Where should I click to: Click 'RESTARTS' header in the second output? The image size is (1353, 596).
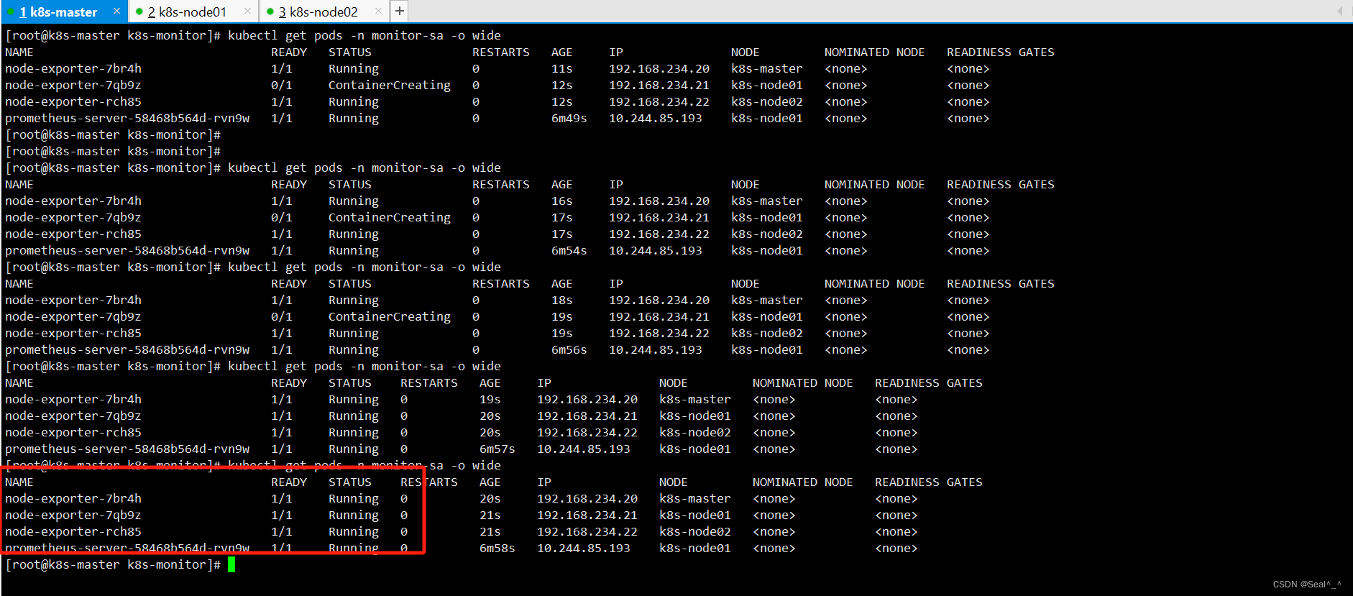(x=501, y=184)
